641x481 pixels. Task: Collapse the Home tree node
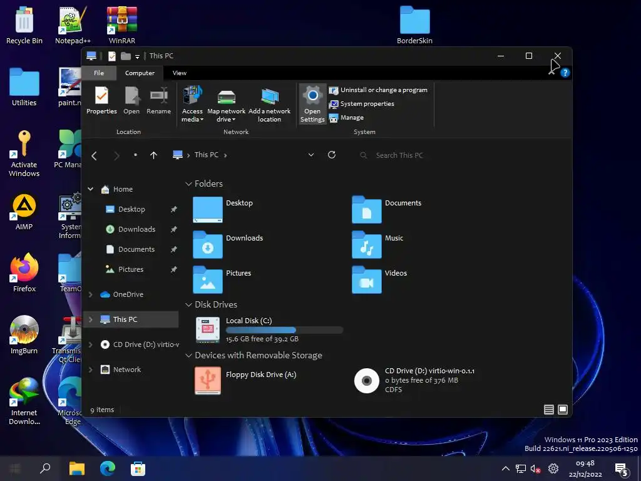91,189
